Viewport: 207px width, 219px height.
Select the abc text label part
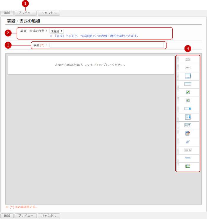coord(188,68)
